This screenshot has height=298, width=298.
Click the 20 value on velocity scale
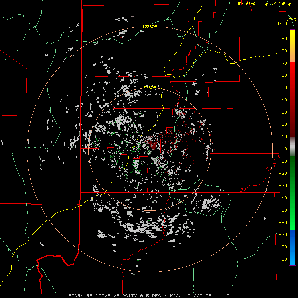click(284, 124)
